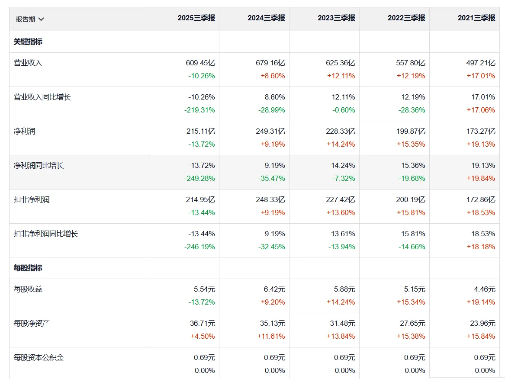The image size is (505, 379).
Task: Click the 营业收入同比增长 row label
Action: point(42,97)
